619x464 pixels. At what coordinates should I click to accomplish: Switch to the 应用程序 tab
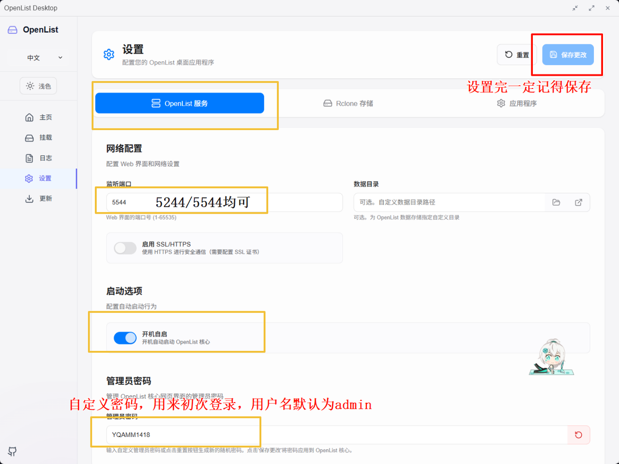(516, 103)
